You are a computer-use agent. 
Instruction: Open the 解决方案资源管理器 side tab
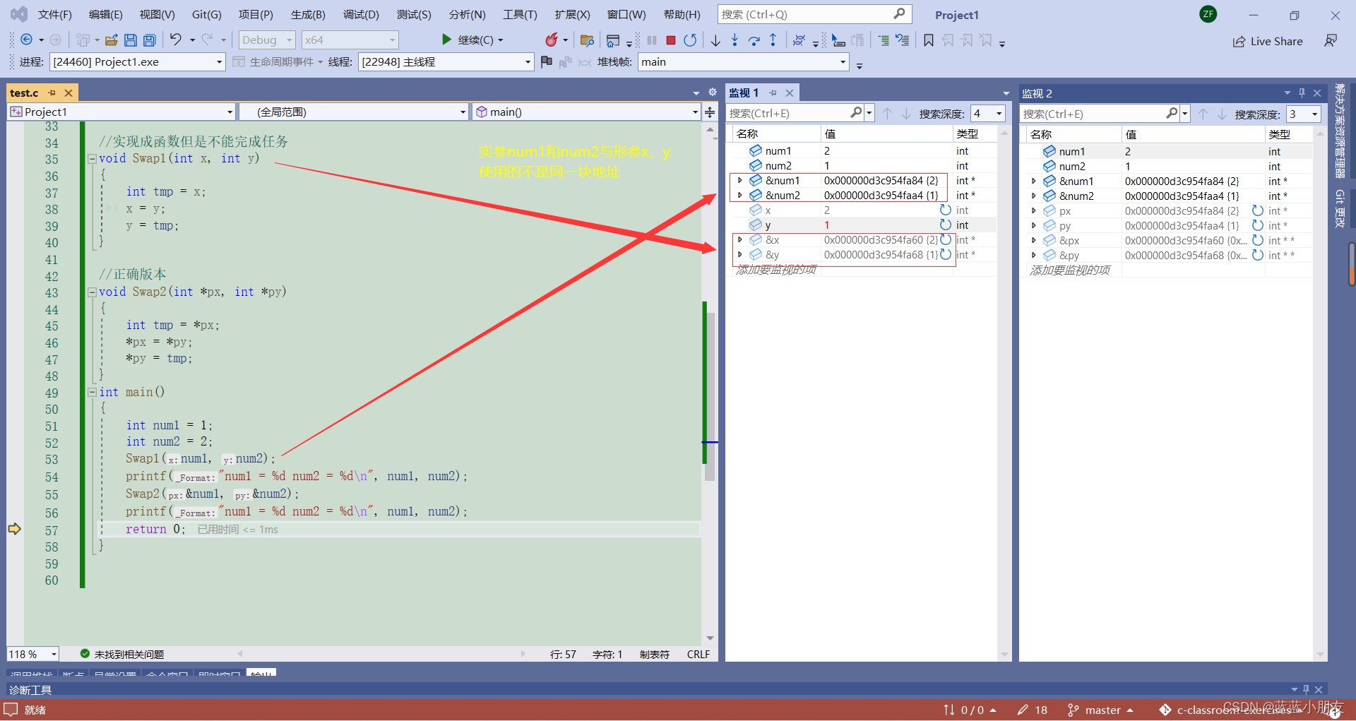(x=1339, y=131)
